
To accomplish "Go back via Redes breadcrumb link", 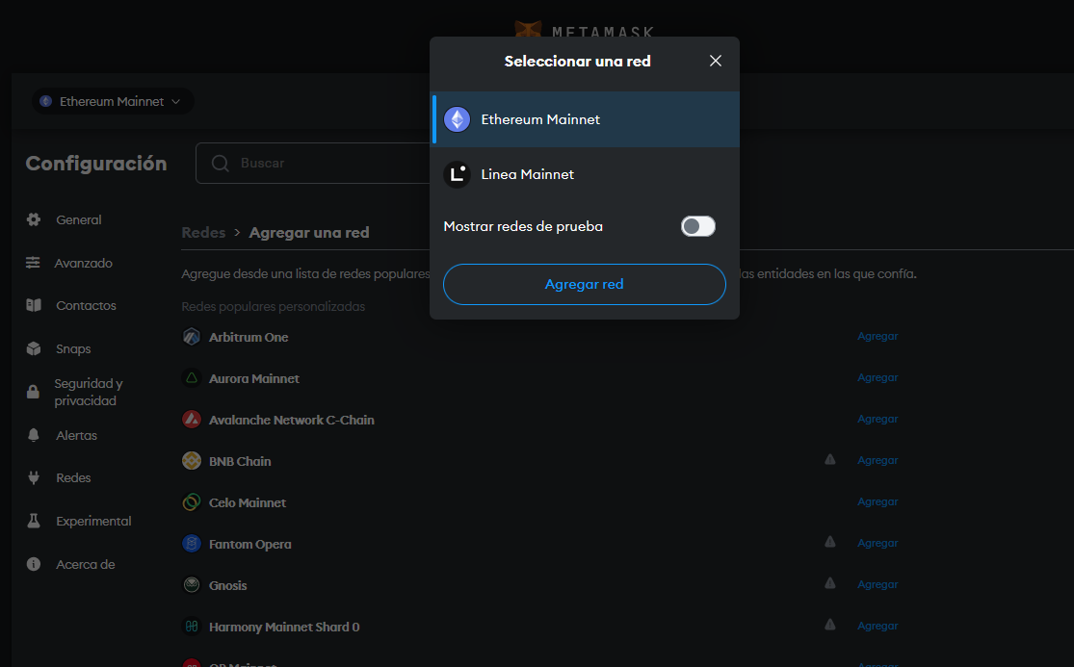I will point(203,233).
